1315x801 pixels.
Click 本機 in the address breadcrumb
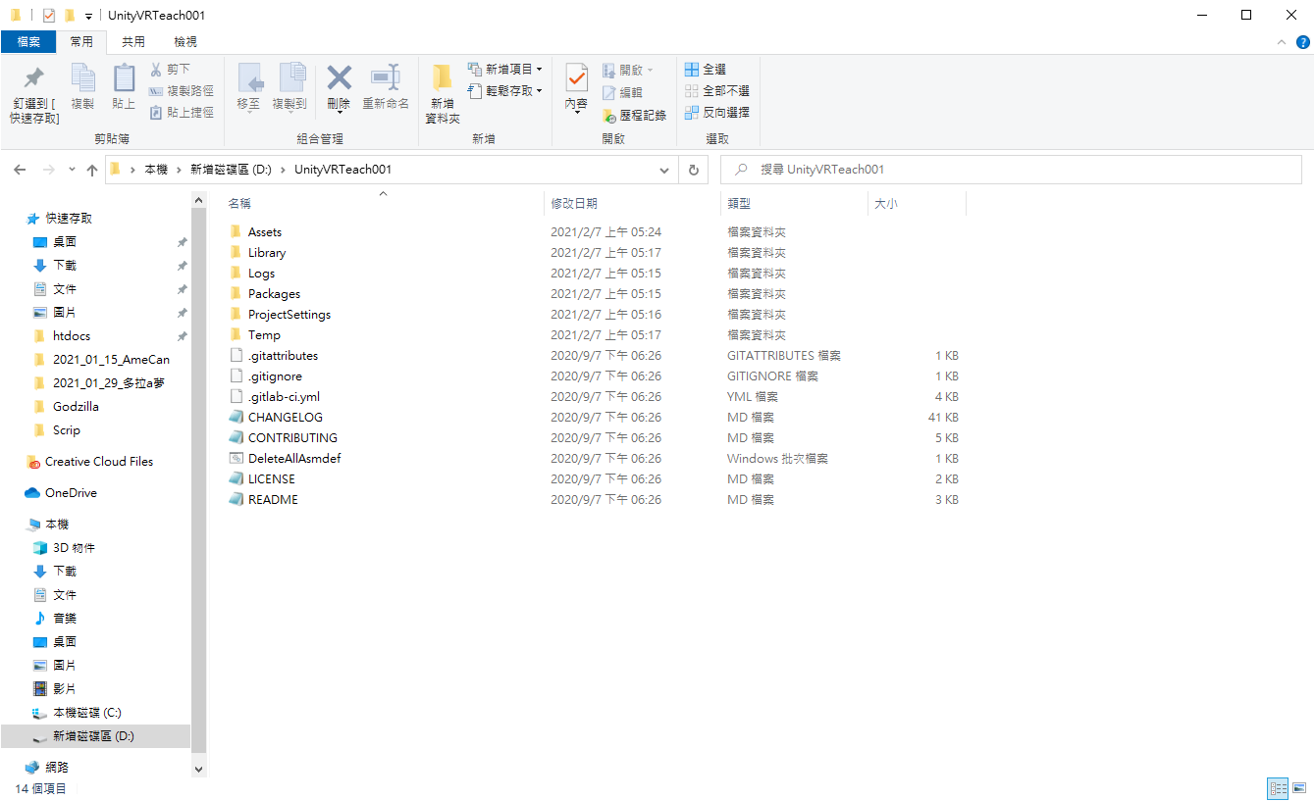coord(156,170)
